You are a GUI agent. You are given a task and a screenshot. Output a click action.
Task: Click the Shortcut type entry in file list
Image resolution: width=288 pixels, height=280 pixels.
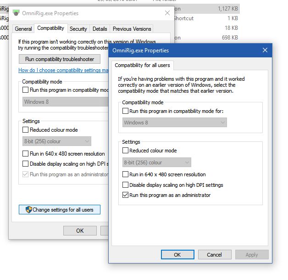[183, 18]
